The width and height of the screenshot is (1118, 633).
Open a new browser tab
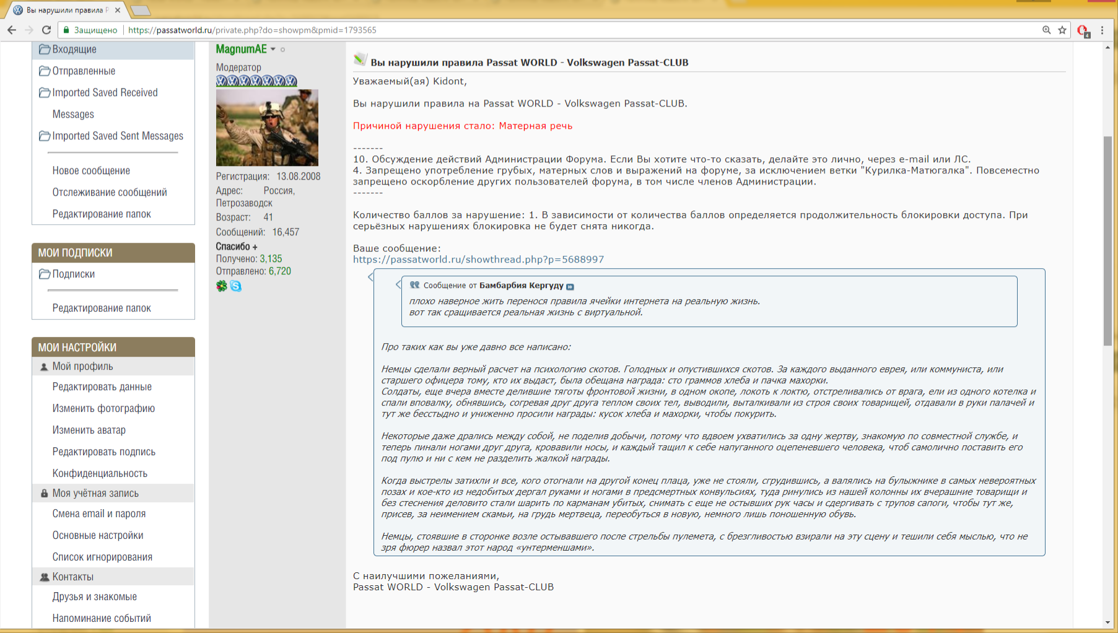point(141,10)
